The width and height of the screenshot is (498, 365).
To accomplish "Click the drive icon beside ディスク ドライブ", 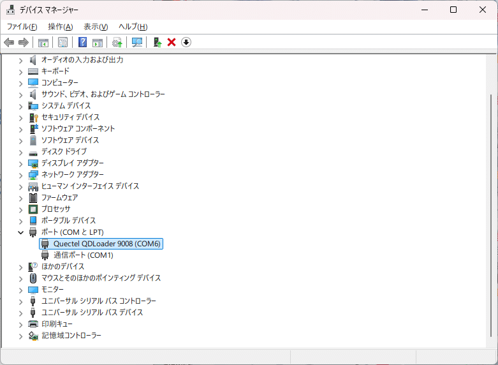I will 33,153.
